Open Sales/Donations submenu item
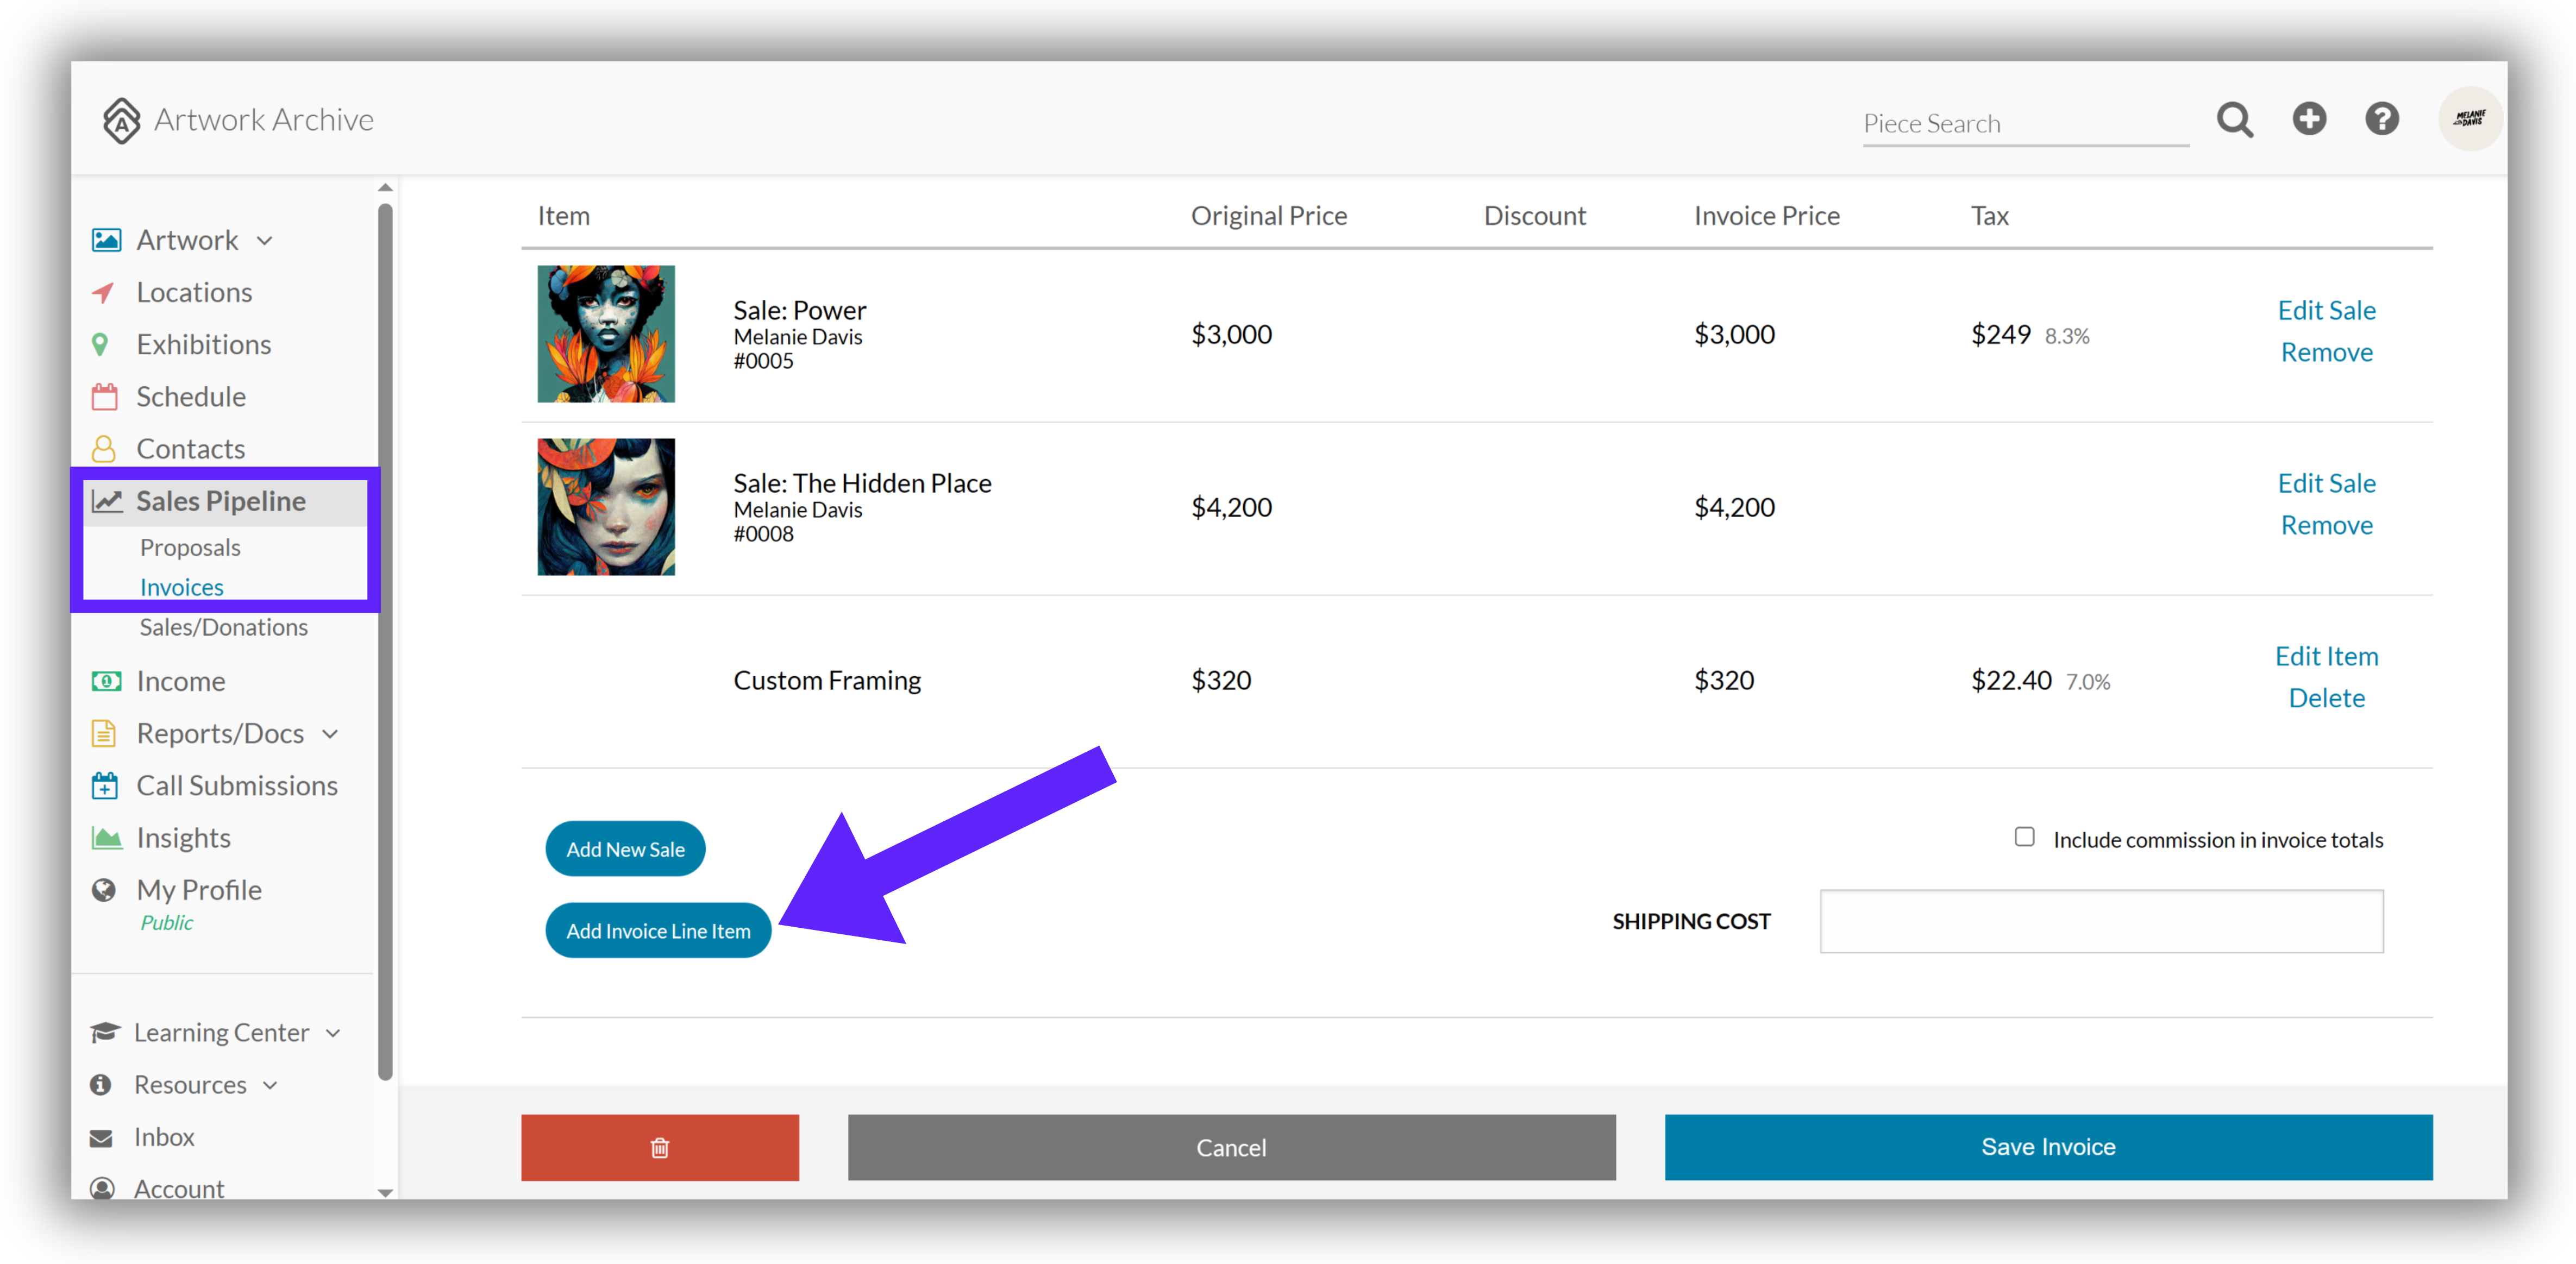Viewport: 2576px width, 1264px height. click(x=224, y=627)
